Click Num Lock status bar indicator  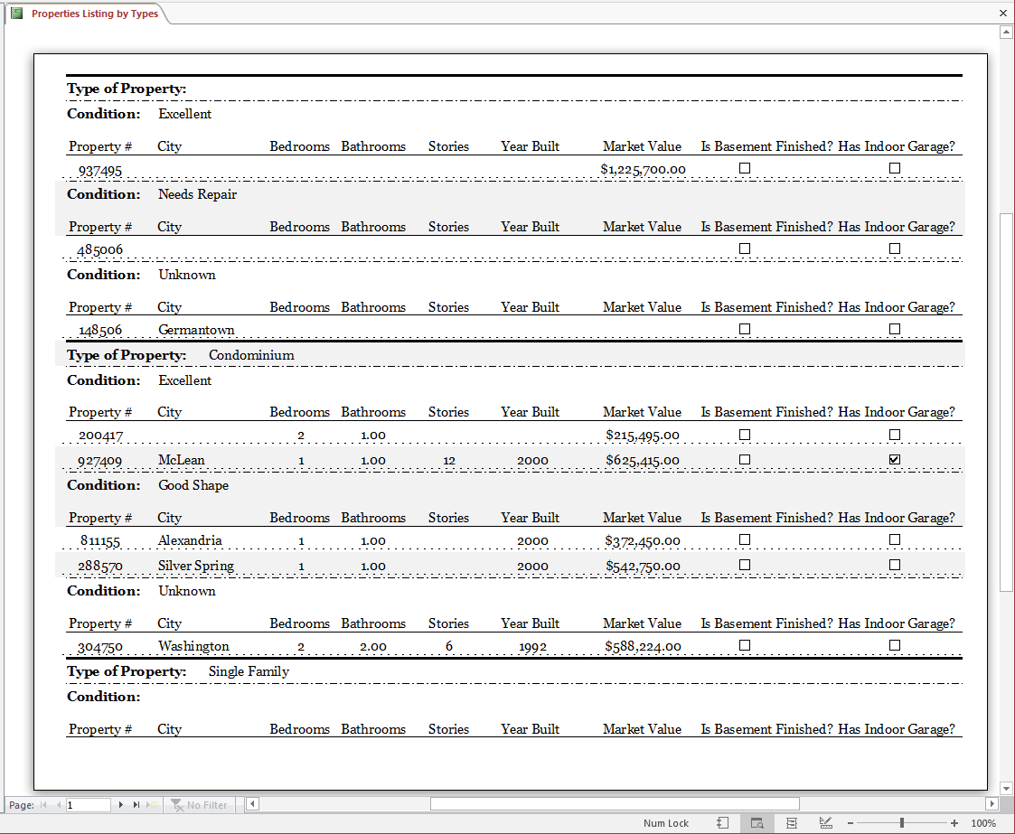point(665,823)
